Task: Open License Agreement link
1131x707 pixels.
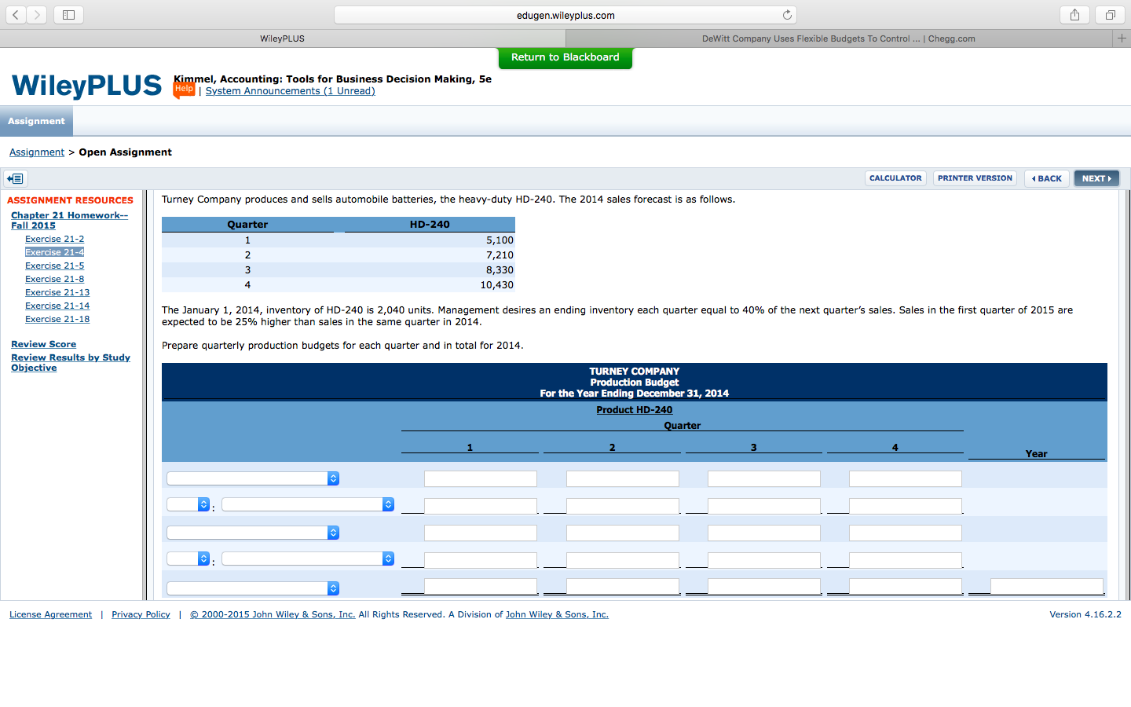Action: tap(50, 614)
